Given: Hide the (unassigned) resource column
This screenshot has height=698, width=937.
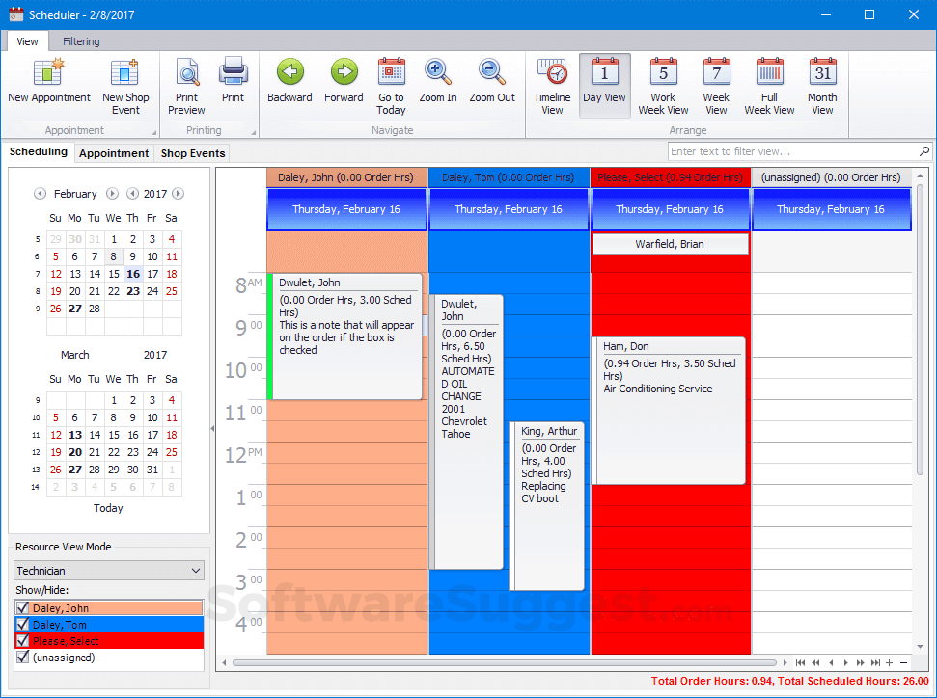Looking at the screenshot, I should 23,658.
